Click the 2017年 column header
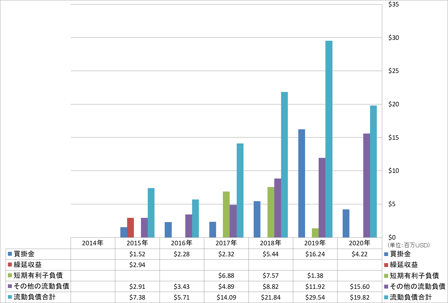 [226, 243]
